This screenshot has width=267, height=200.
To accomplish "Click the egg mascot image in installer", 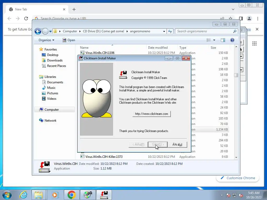I will pyautogui.click(x=96, y=99).
